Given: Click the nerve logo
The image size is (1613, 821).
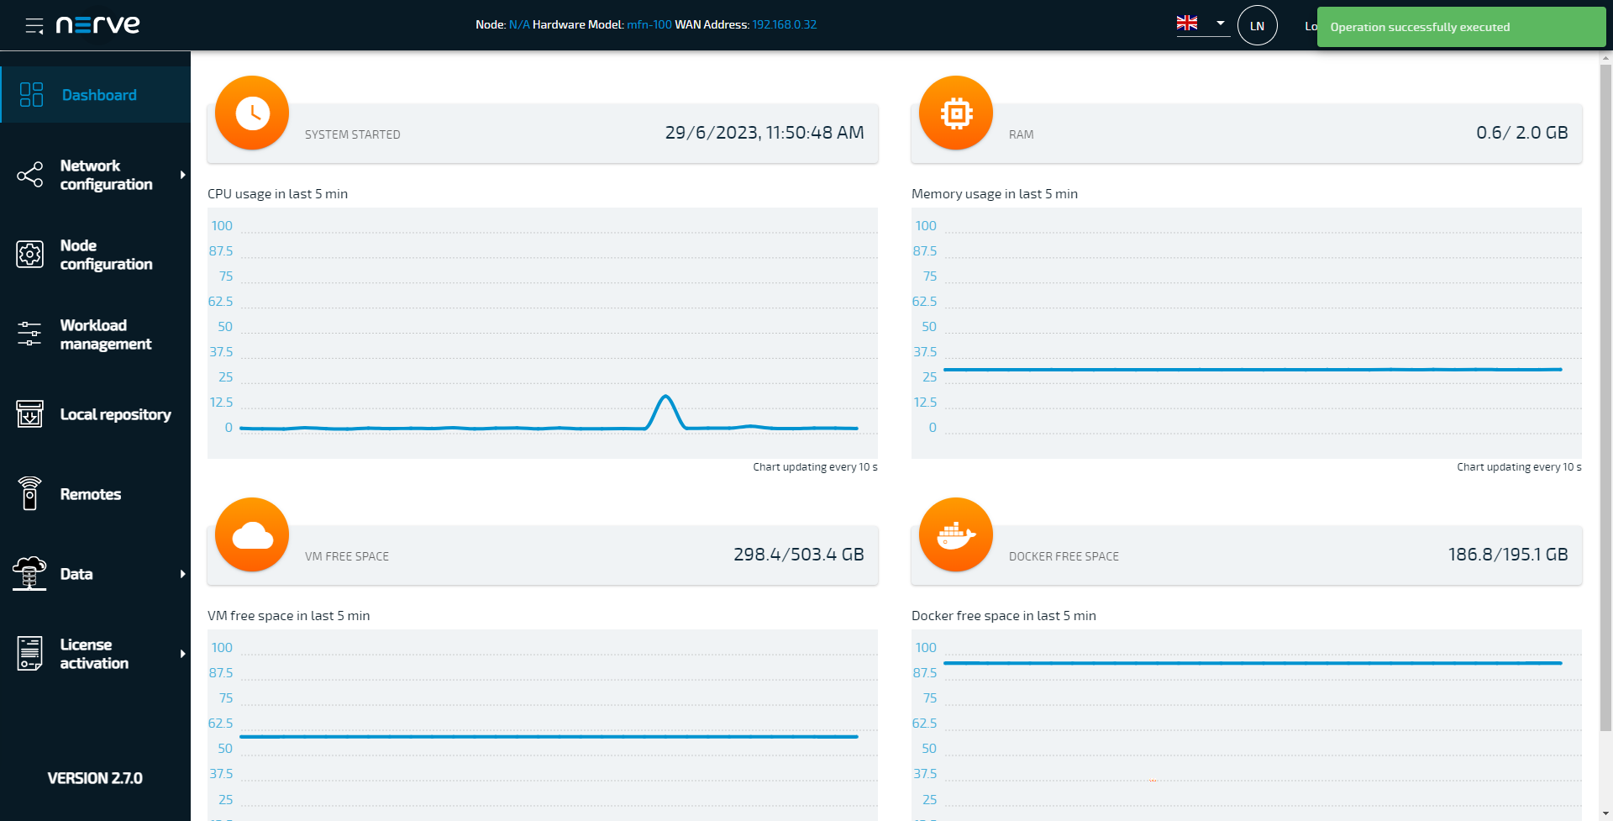Looking at the screenshot, I should coord(98,25).
